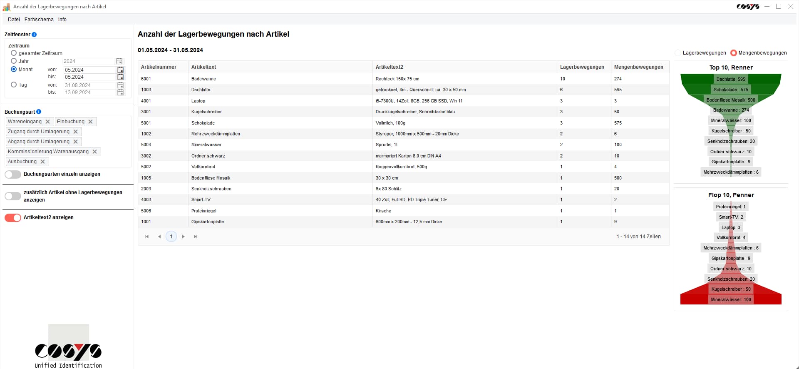
Task: Remove the Wareneingang filter tag
Action: point(47,122)
